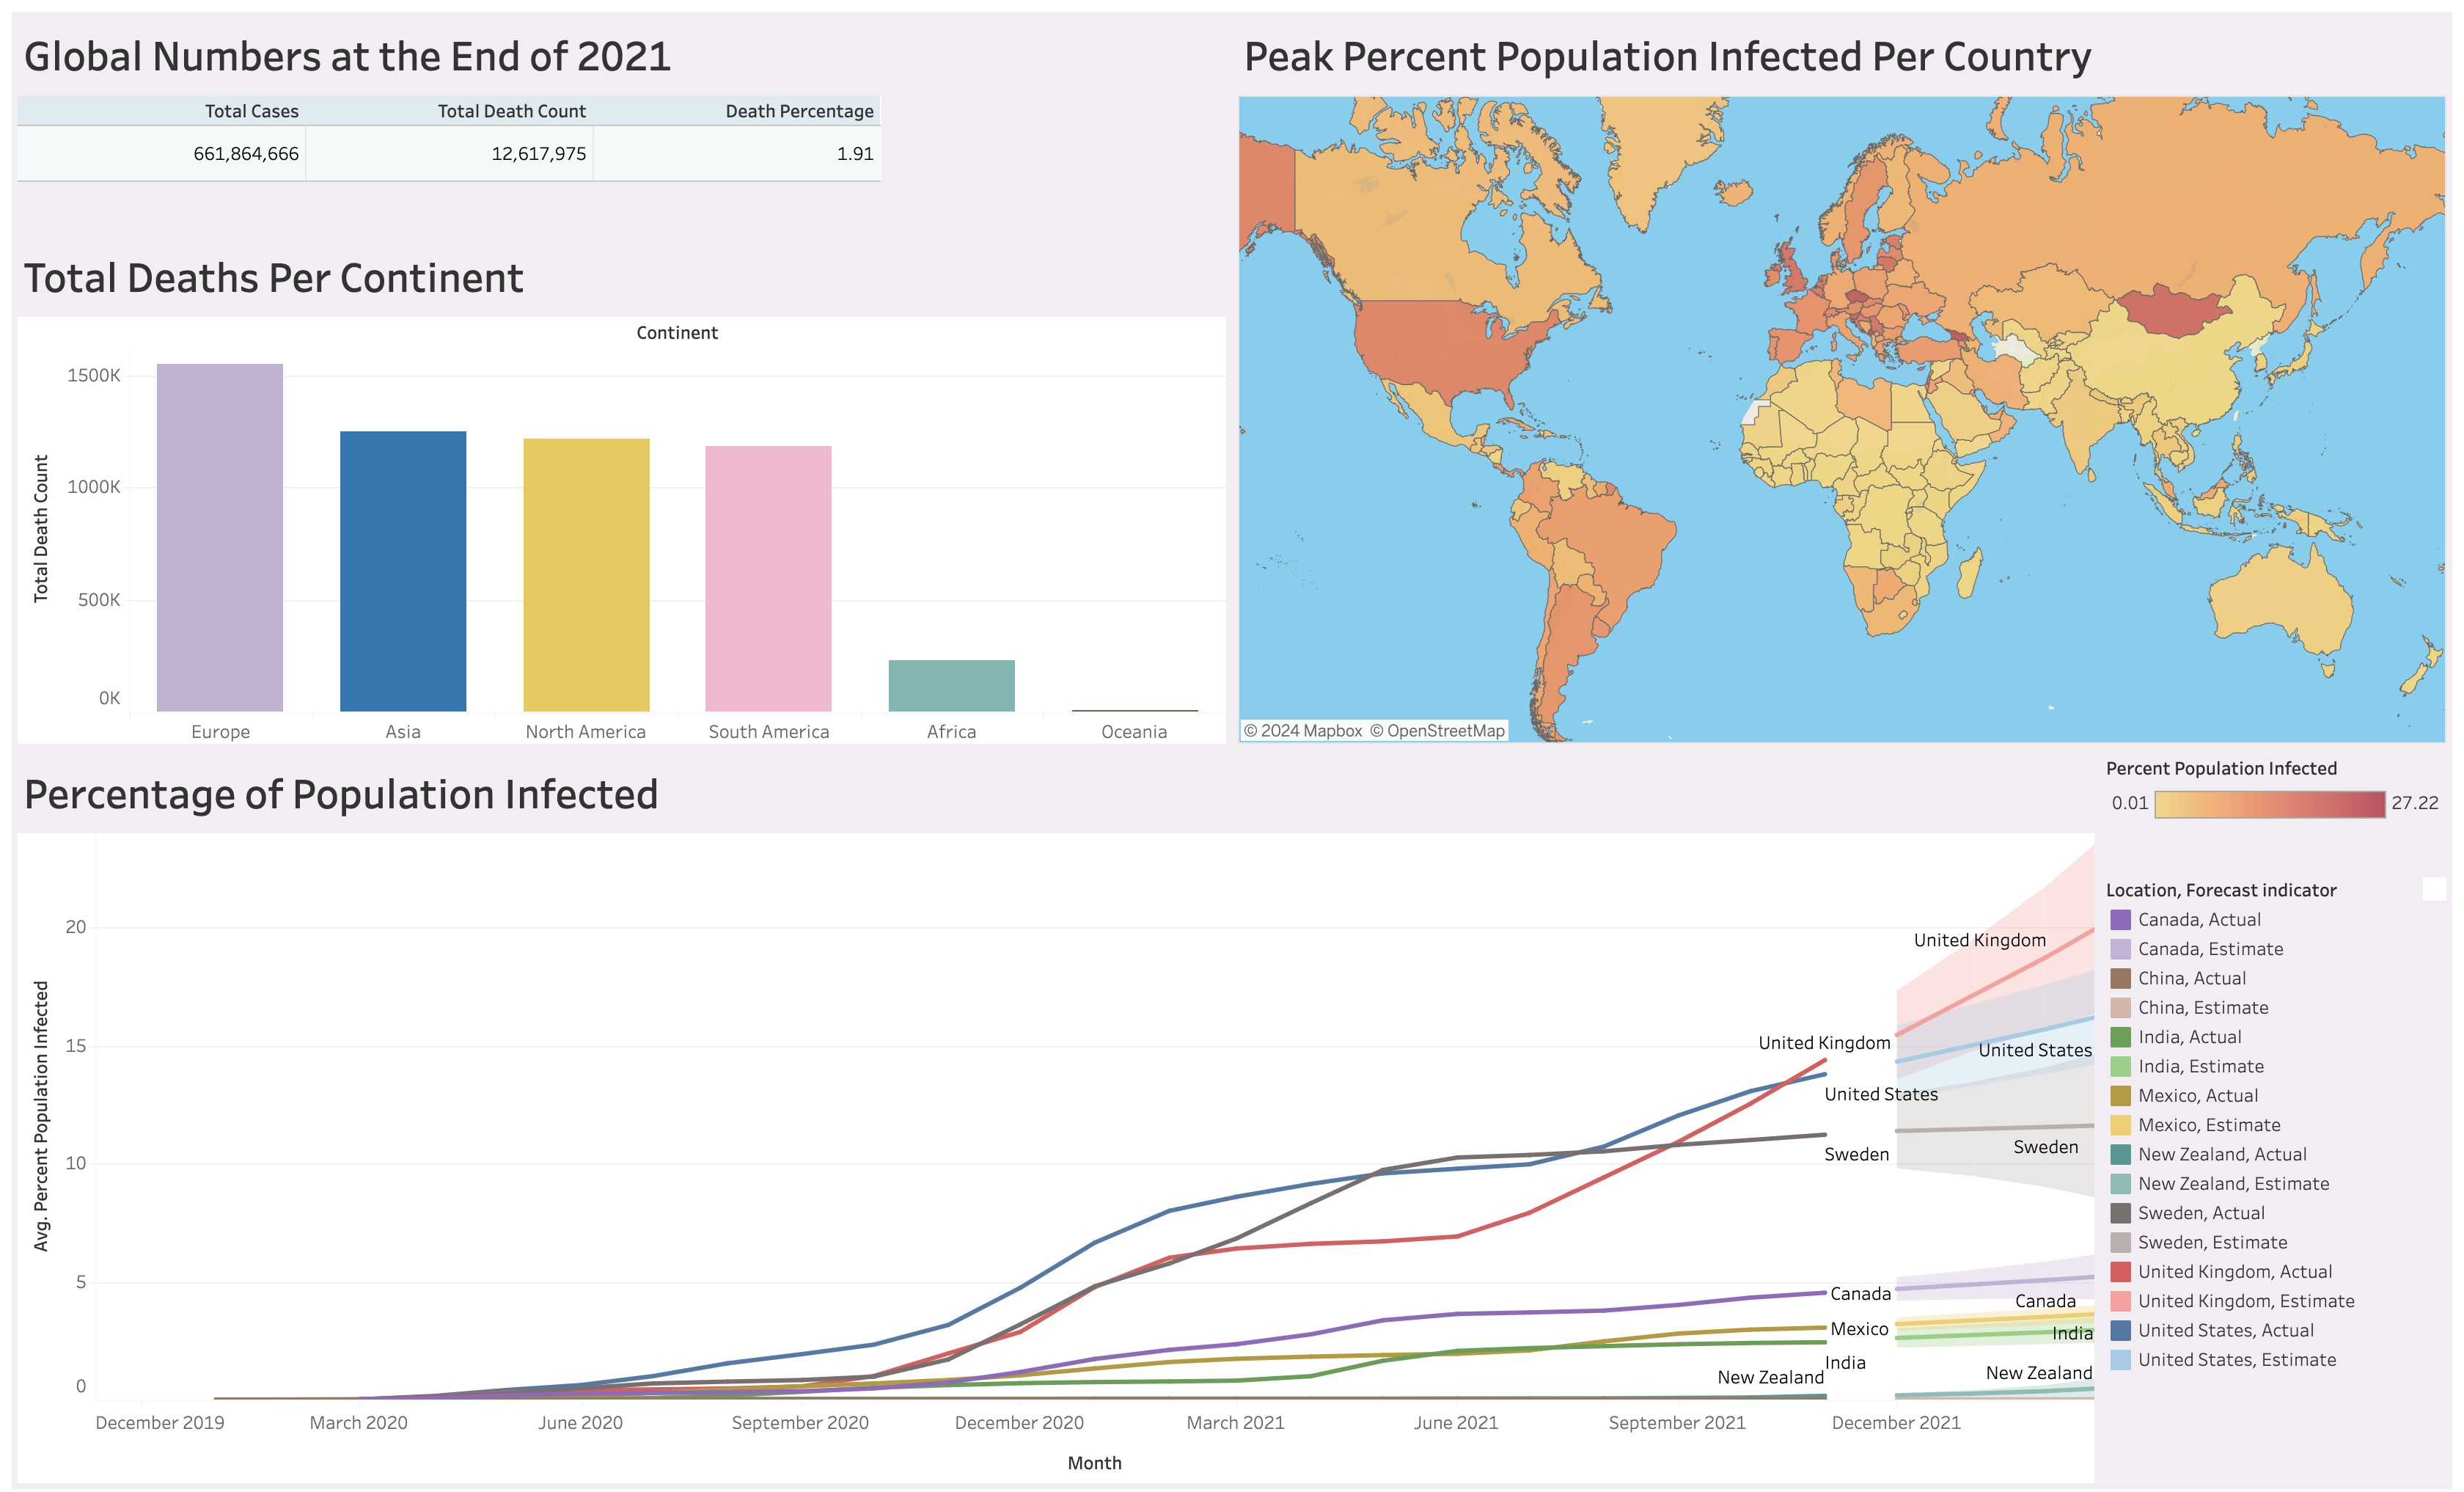Click the Total Death Count column header
Image resolution: width=2464 pixels, height=1492 pixels.
[x=511, y=111]
